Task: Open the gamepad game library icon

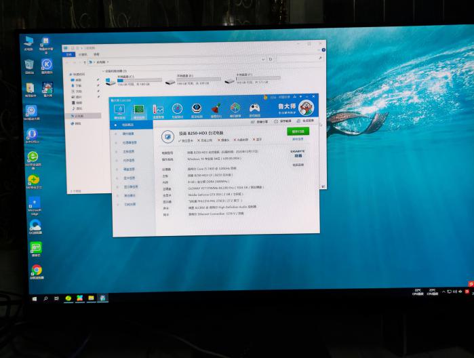Action: pyautogui.click(x=254, y=109)
